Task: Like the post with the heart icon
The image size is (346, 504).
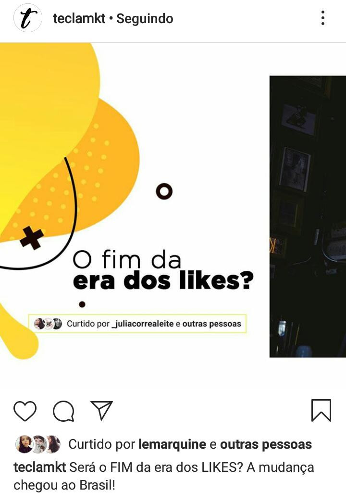Action: pyautogui.click(x=25, y=411)
